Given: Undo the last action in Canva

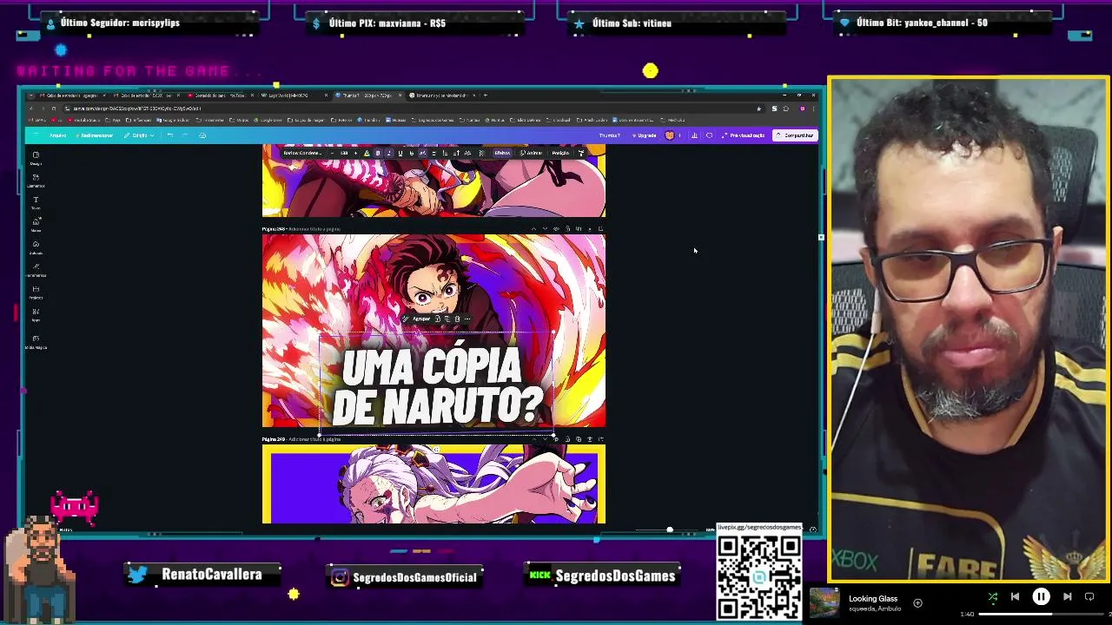Looking at the screenshot, I should coord(169,135).
